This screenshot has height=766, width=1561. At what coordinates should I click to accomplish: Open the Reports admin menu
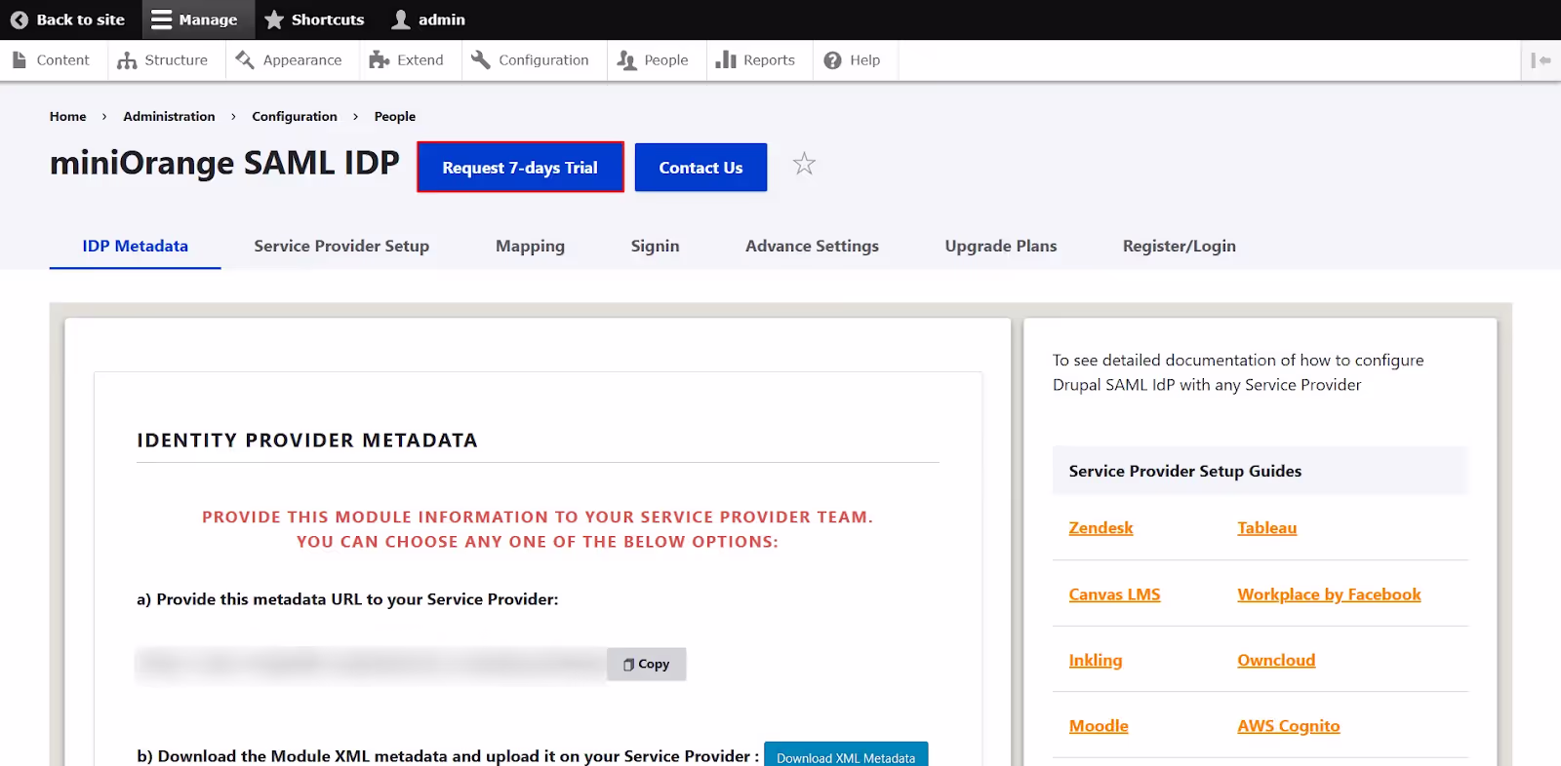(x=756, y=60)
